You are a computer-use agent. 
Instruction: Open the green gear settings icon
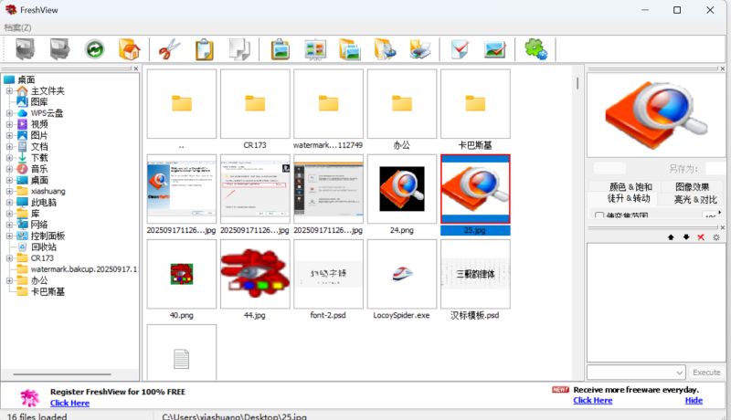coord(535,49)
